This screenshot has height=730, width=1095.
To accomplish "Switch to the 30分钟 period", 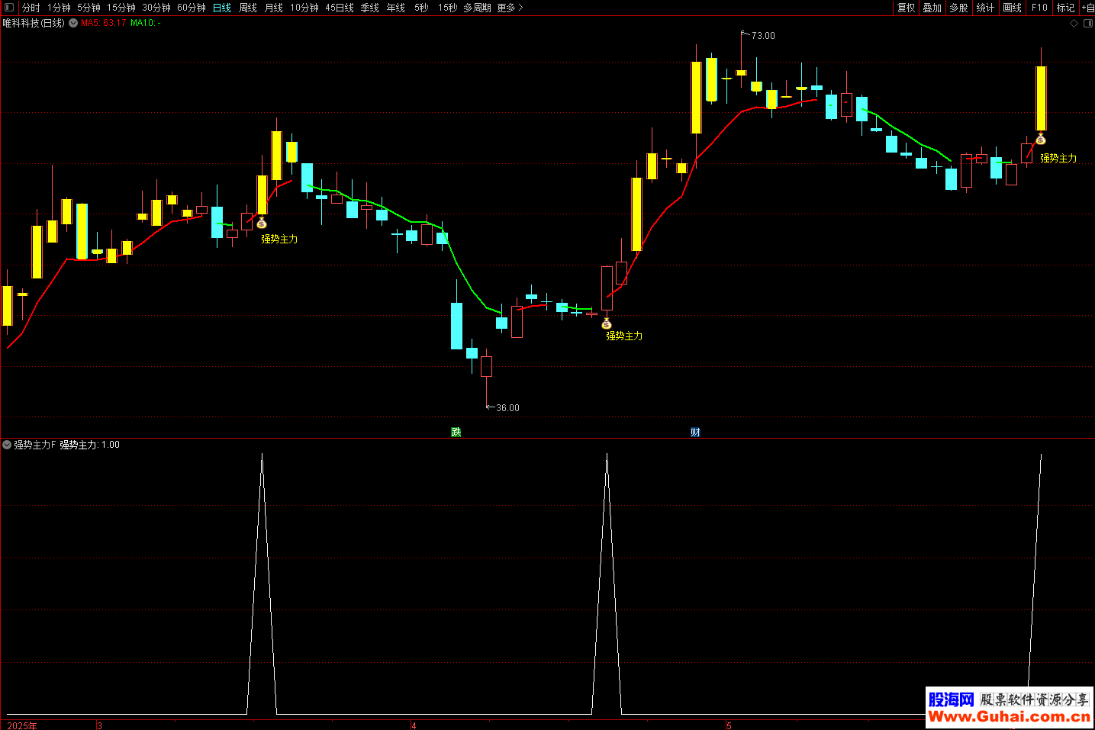I will coord(156,8).
